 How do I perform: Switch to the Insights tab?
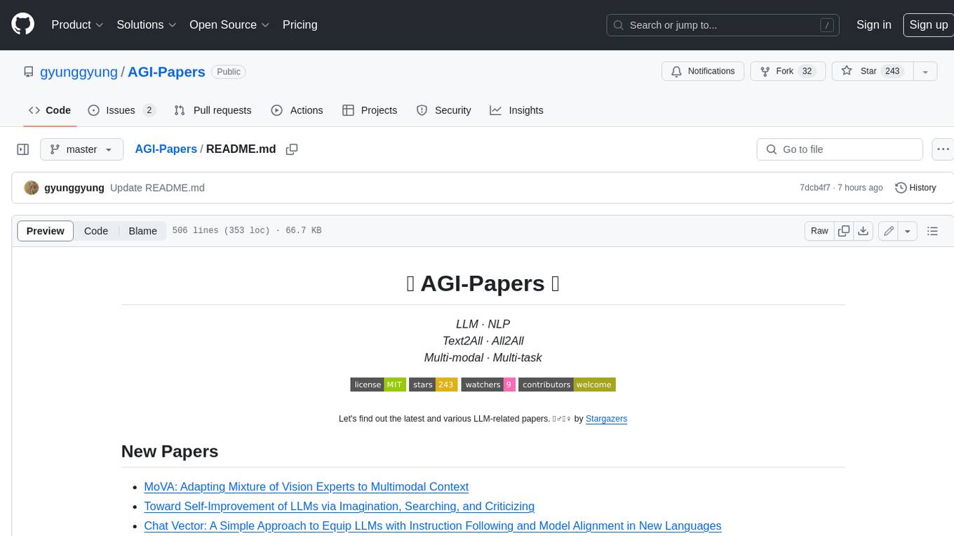tap(516, 110)
